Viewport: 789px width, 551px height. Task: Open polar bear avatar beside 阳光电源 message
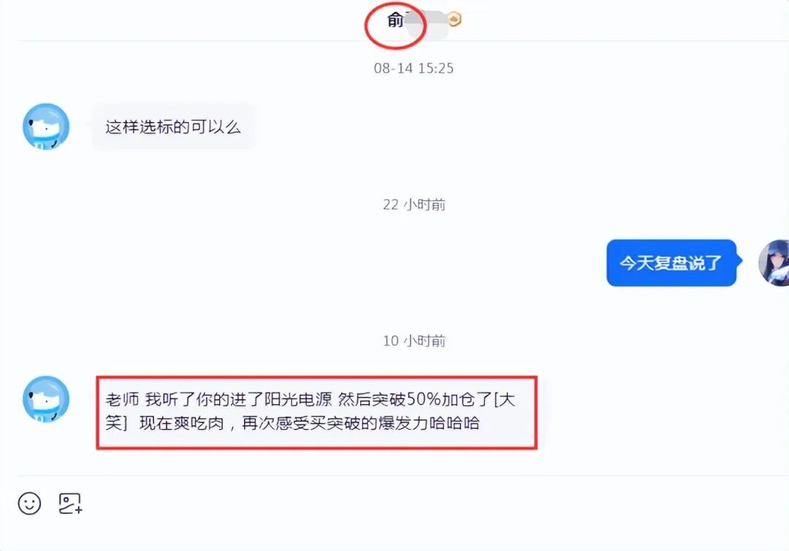pos(46,399)
